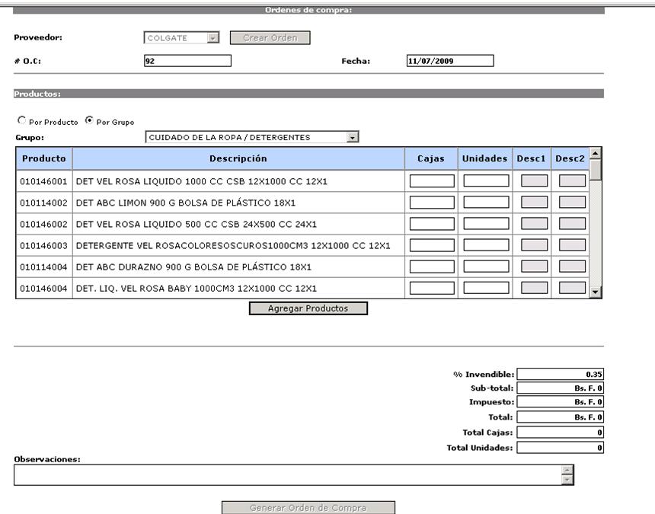Click Desc1 field for product 010114004

534,267
